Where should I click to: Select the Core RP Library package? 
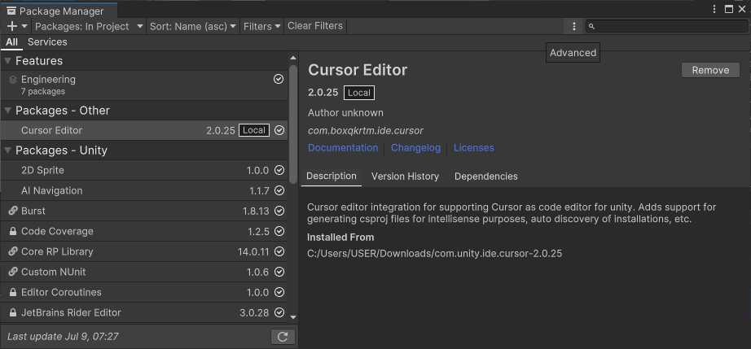click(143, 251)
